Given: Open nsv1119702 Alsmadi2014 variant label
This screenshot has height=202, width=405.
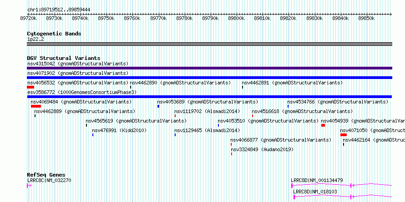Looking at the screenshot, I should pos(207,111).
